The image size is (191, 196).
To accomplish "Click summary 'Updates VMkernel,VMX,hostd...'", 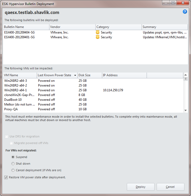I will [x=165, y=37].
